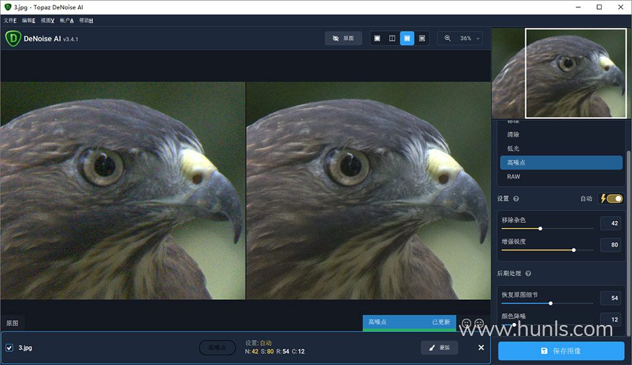Maximize the Topaz DeNoise AI window
This screenshot has height=365, width=632.
click(x=599, y=7)
